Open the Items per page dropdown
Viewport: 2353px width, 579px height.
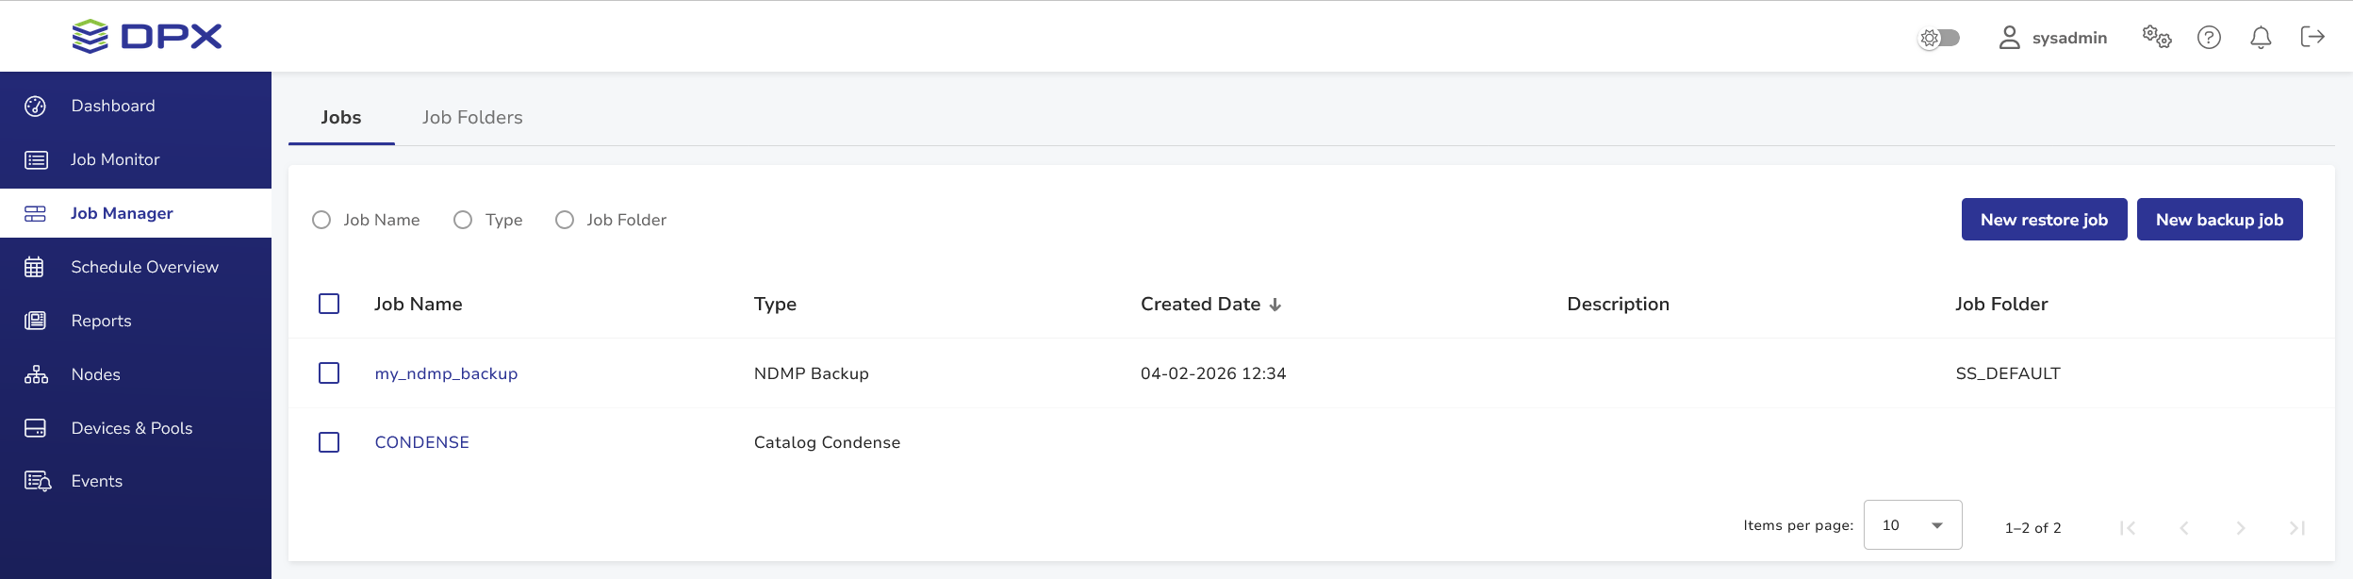pos(1912,525)
